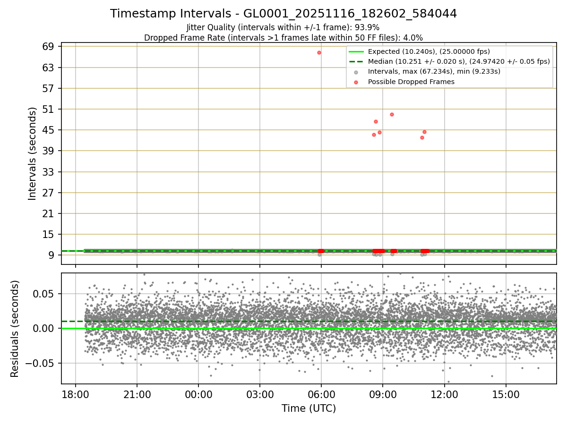Click the y-axis tick label '57'
567x425 pixels.
[49, 88]
